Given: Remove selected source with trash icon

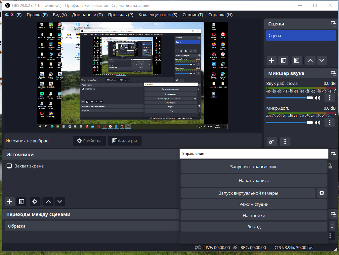Looking at the screenshot, I should coord(21,201).
